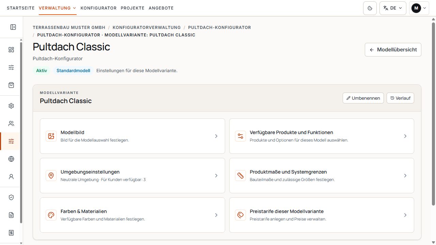Click the Farben & Materialien palette icon
Viewport: 436px width, 245px height.
51,215
